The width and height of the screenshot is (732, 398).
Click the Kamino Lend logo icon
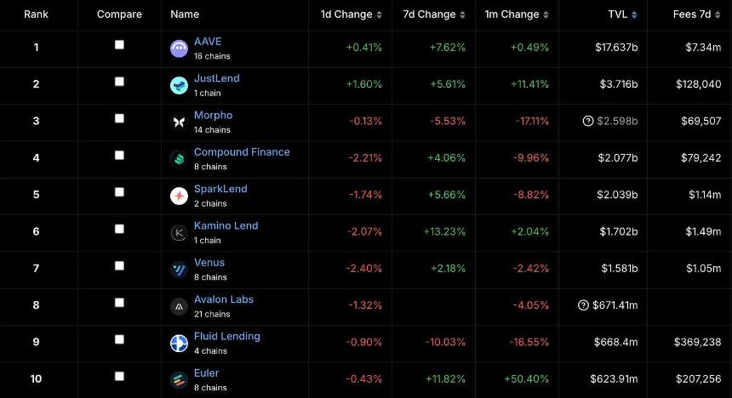point(179,233)
